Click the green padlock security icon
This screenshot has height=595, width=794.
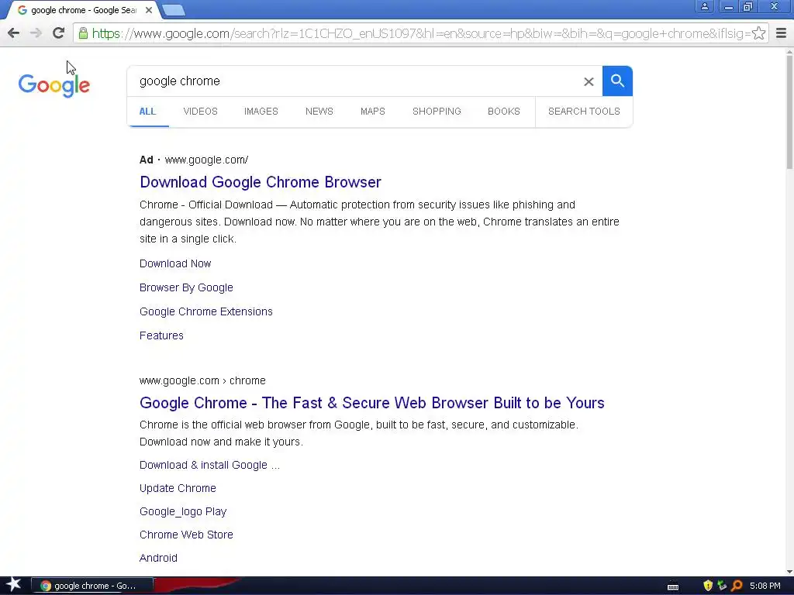click(83, 33)
